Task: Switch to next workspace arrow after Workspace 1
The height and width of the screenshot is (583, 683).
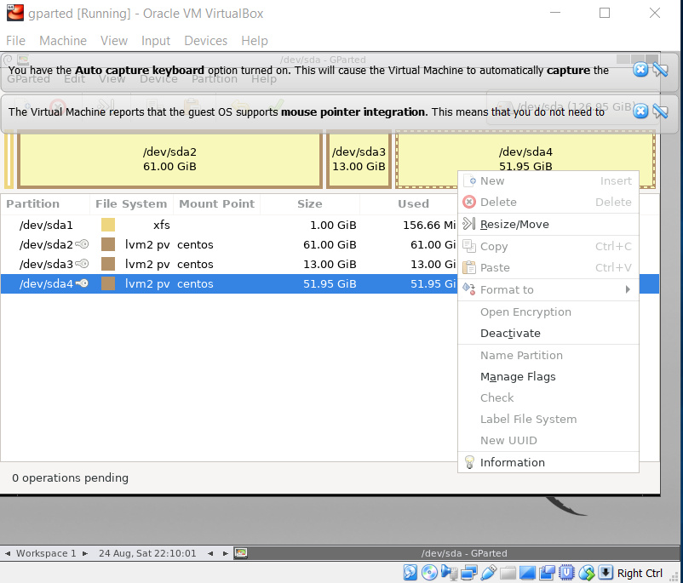Action: click(85, 553)
